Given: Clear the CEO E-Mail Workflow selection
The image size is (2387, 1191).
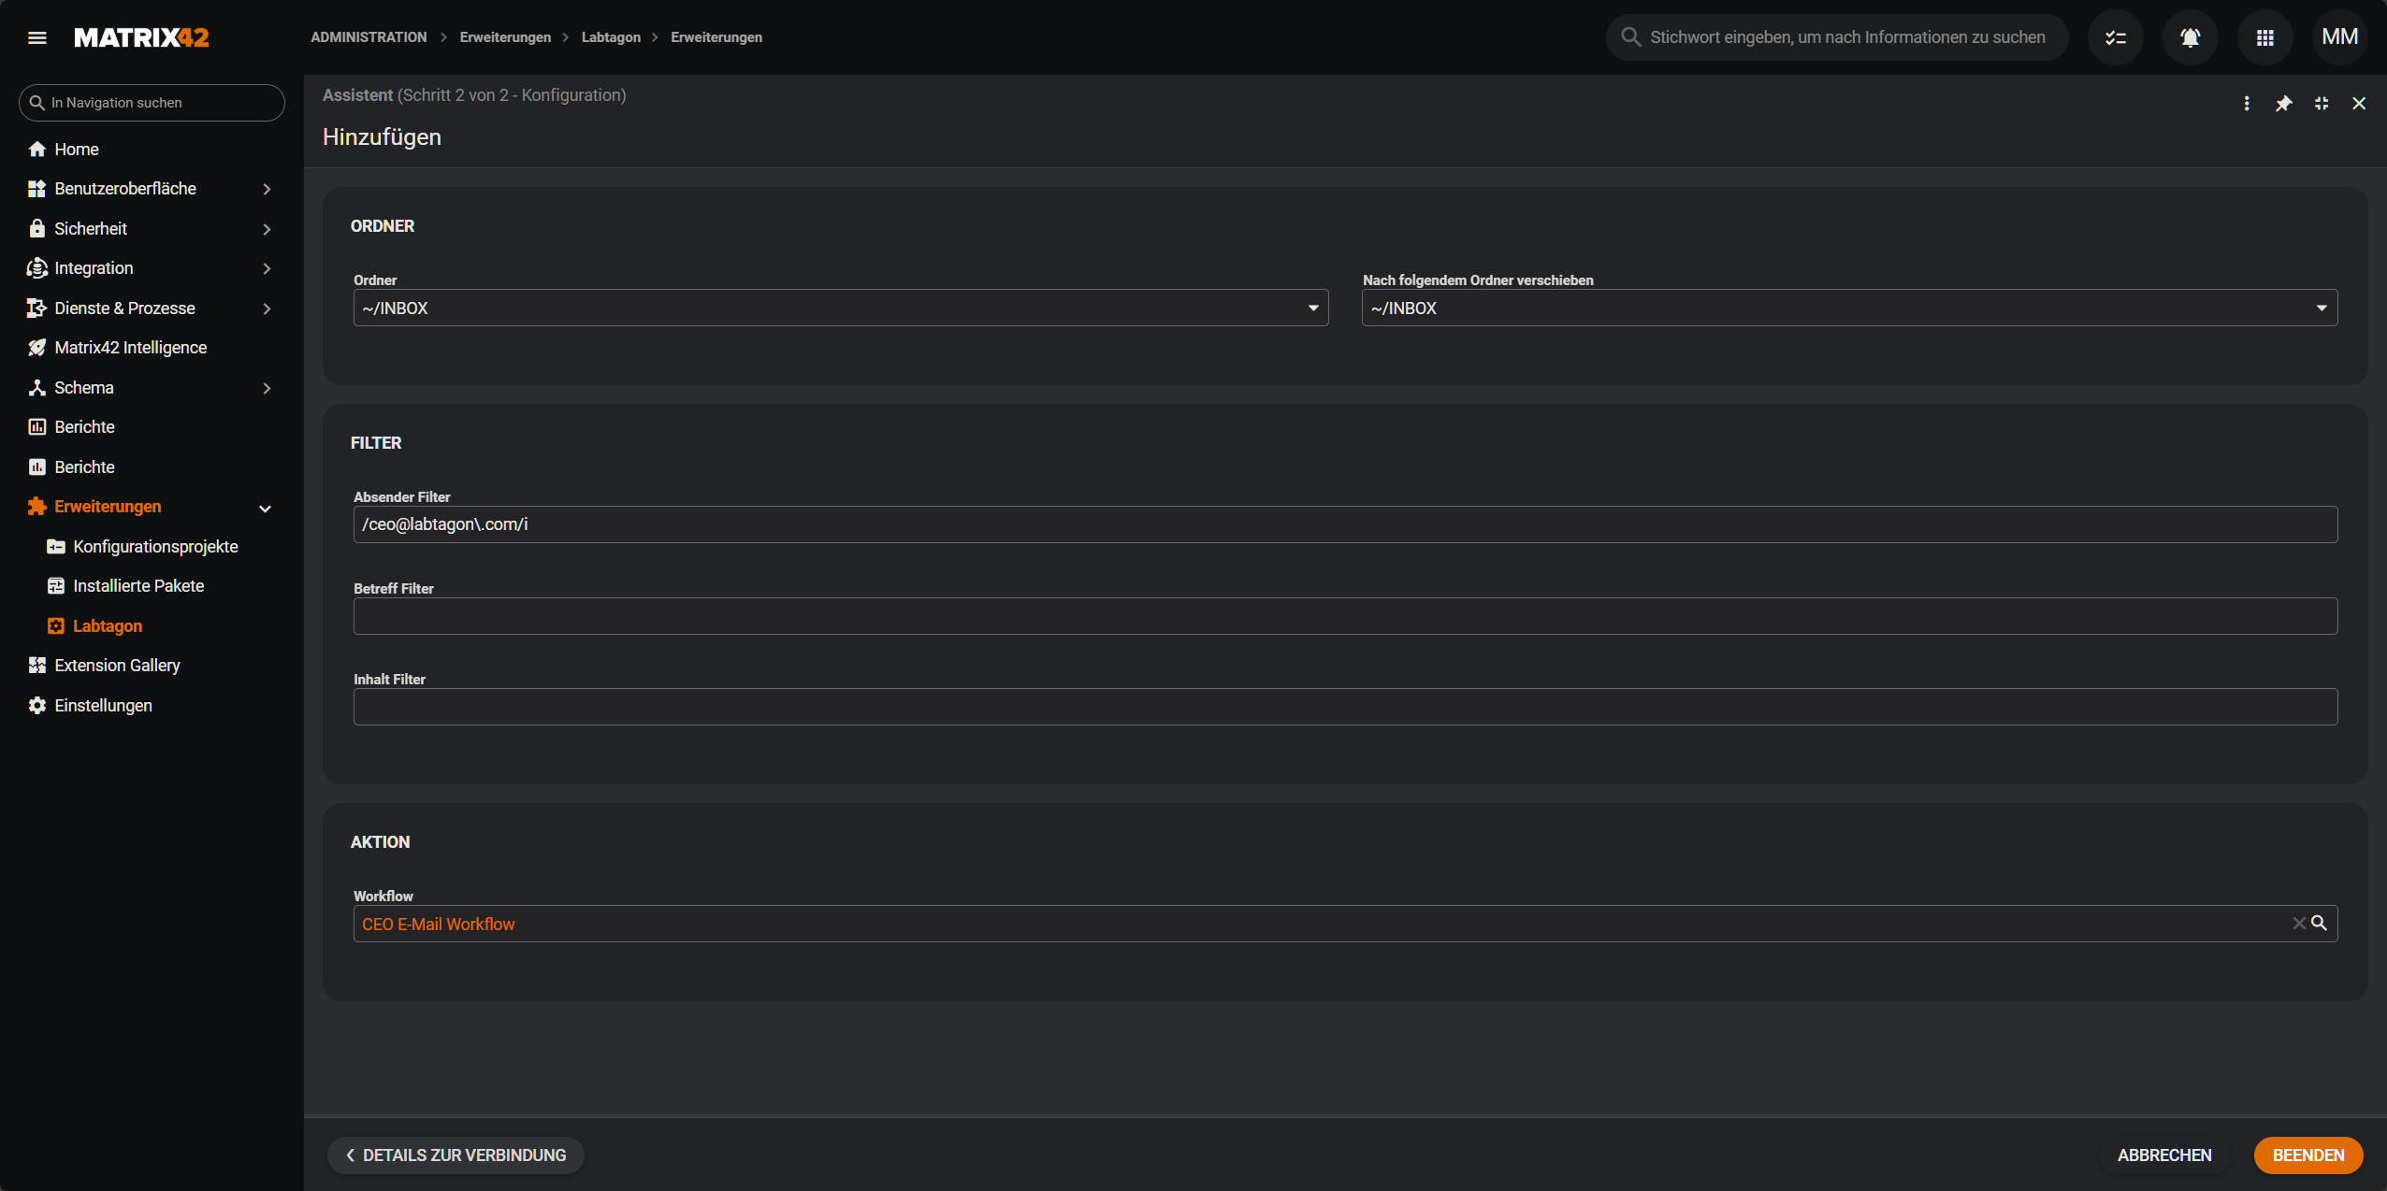Looking at the screenshot, I should click(2298, 924).
